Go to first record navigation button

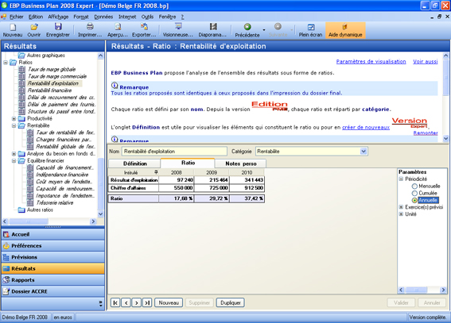tap(115, 302)
